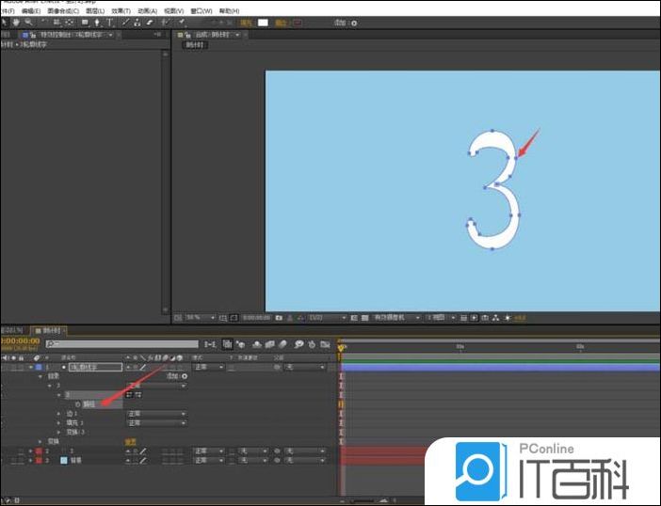Expand the 填充 1 property group
The width and height of the screenshot is (661, 506).
click(57, 422)
